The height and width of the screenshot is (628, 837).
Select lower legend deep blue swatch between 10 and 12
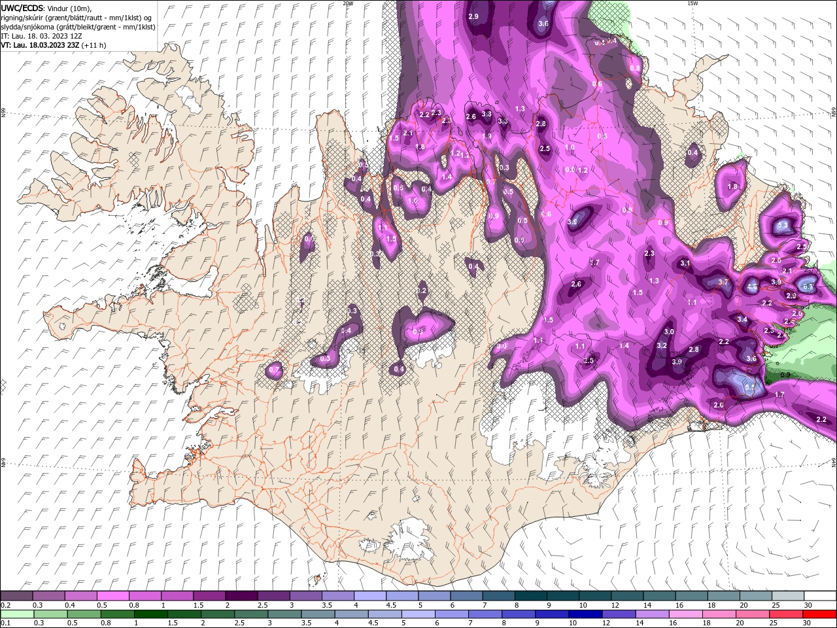[586, 614]
